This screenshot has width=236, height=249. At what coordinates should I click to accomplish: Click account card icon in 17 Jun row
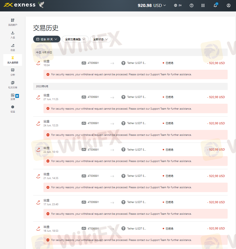coord(84,202)
